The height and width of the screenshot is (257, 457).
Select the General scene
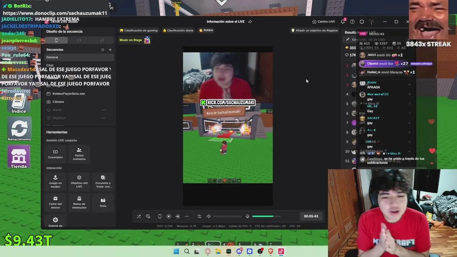[x=79, y=57]
